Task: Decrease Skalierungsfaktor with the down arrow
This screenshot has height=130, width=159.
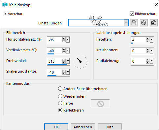Action: [x=64, y=73]
